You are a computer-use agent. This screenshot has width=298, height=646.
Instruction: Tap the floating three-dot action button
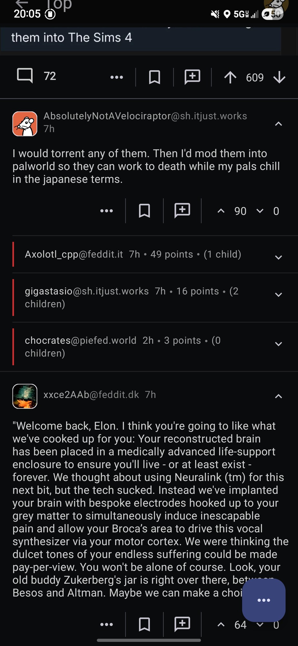(x=264, y=600)
